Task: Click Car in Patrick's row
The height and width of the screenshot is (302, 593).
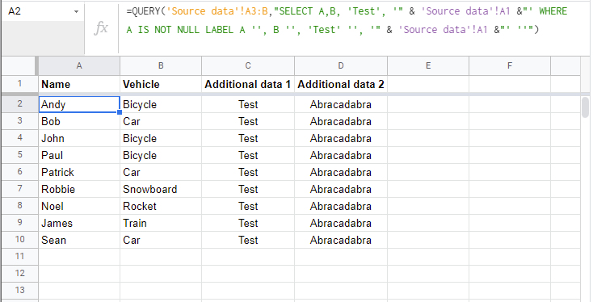Action: (161, 172)
